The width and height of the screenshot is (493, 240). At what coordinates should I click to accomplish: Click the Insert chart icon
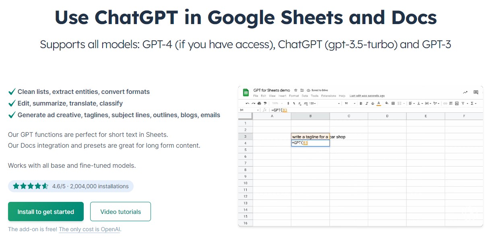pos(457,104)
